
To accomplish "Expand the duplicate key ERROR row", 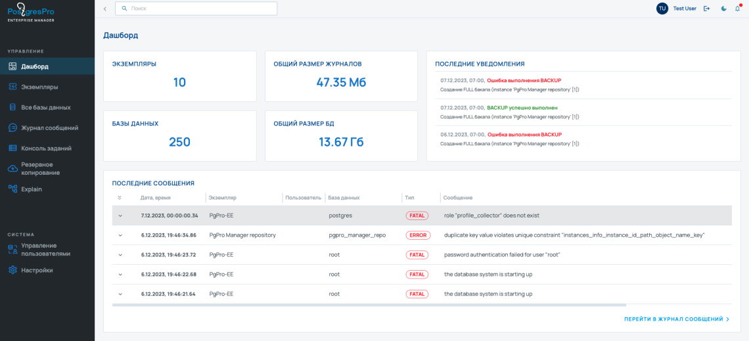I will 120,235.
